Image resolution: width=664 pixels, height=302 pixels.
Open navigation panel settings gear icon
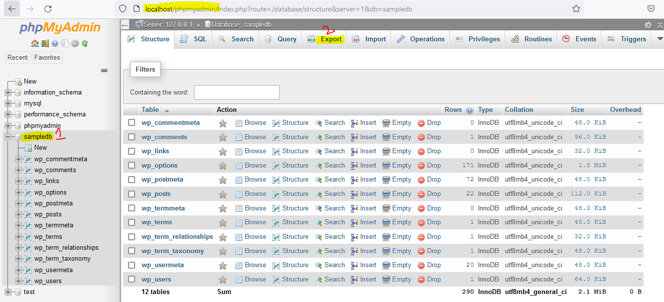point(75,44)
